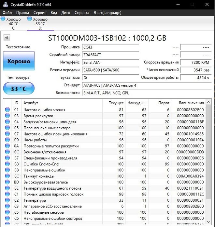This screenshot has width=215, height=227.
Task: Click the Текущее column header
Action: coord(114,103)
